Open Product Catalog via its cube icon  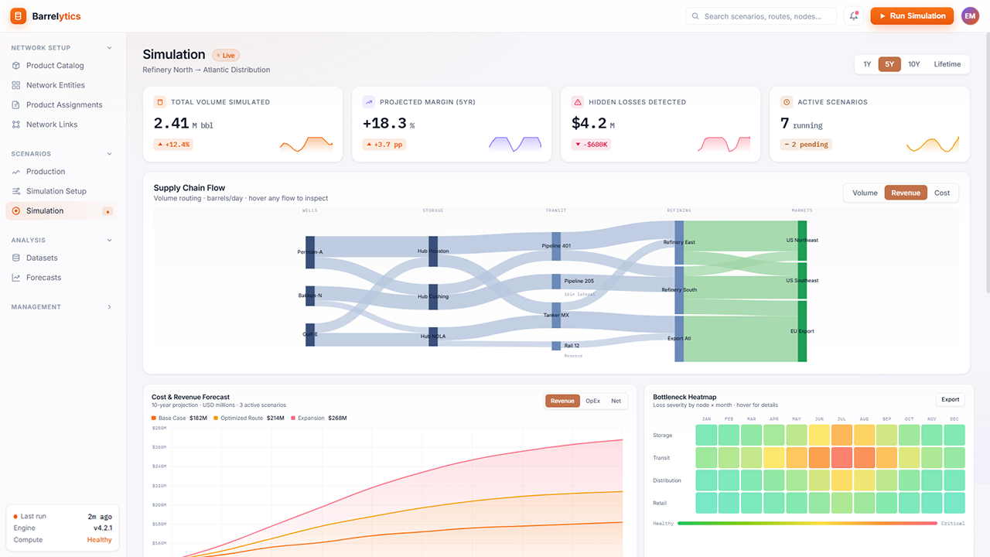click(16, 66)
